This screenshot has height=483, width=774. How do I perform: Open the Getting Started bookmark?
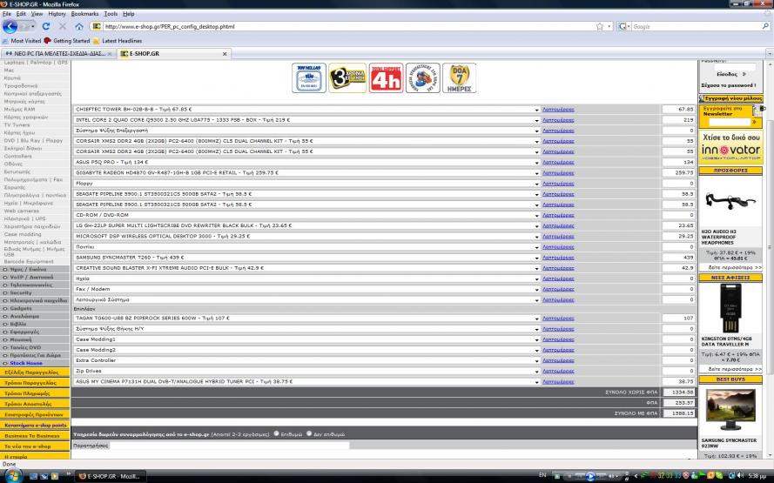tap(67, 41)
